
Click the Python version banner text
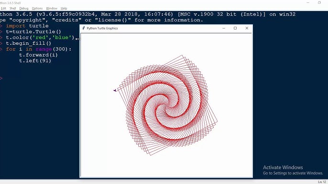pyautogui.click(x=147, y=14)
